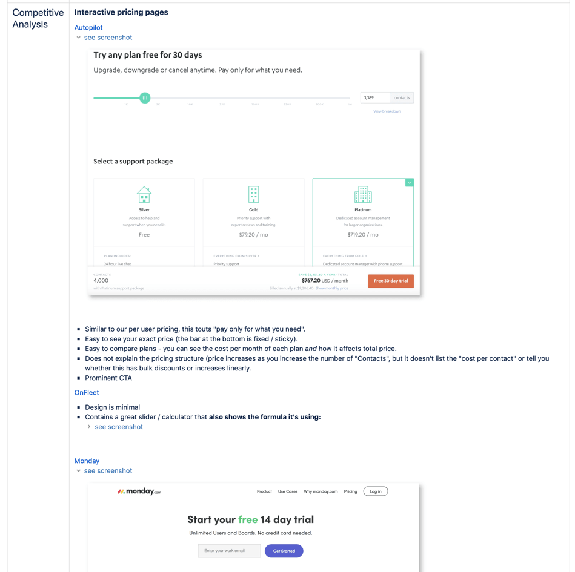
Task: Open the OnFleet link
Action: (x=87, y=393)
